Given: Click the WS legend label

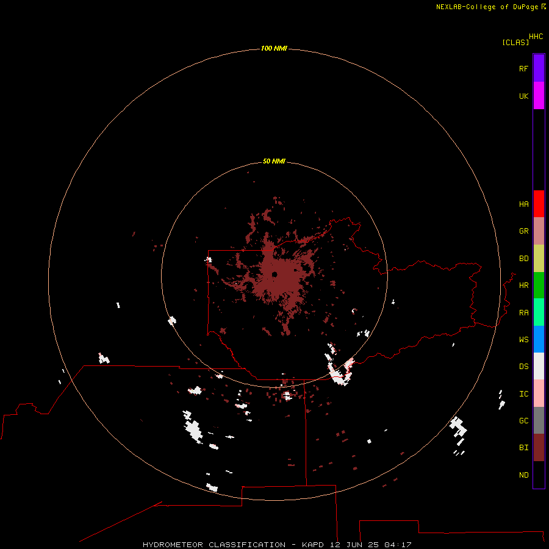Looking at the screenshot, I should pos(523,339).
